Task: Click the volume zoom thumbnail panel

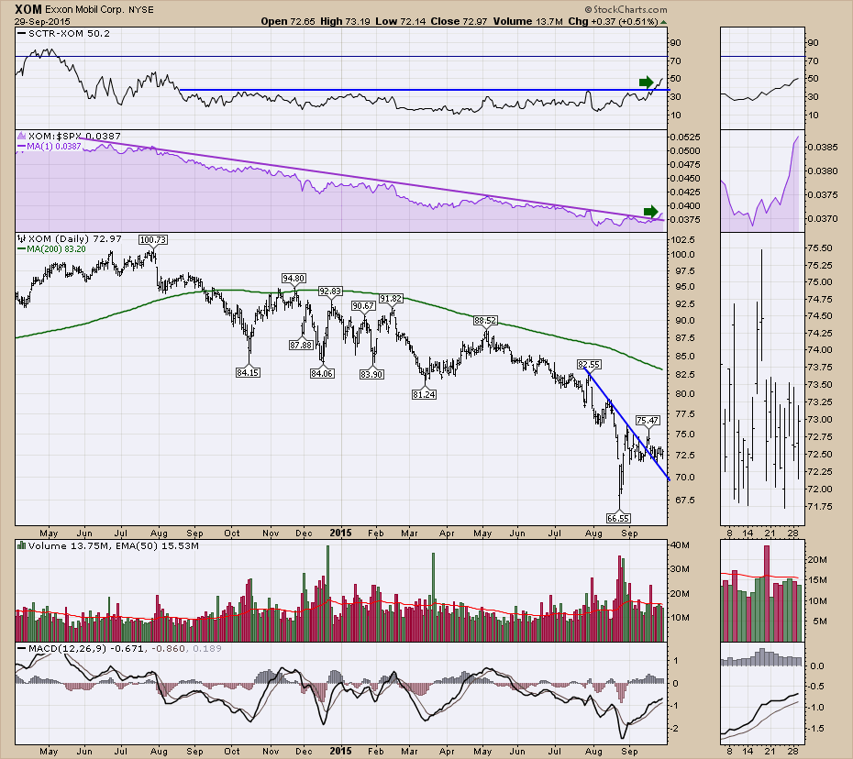Action: [762, 591]
